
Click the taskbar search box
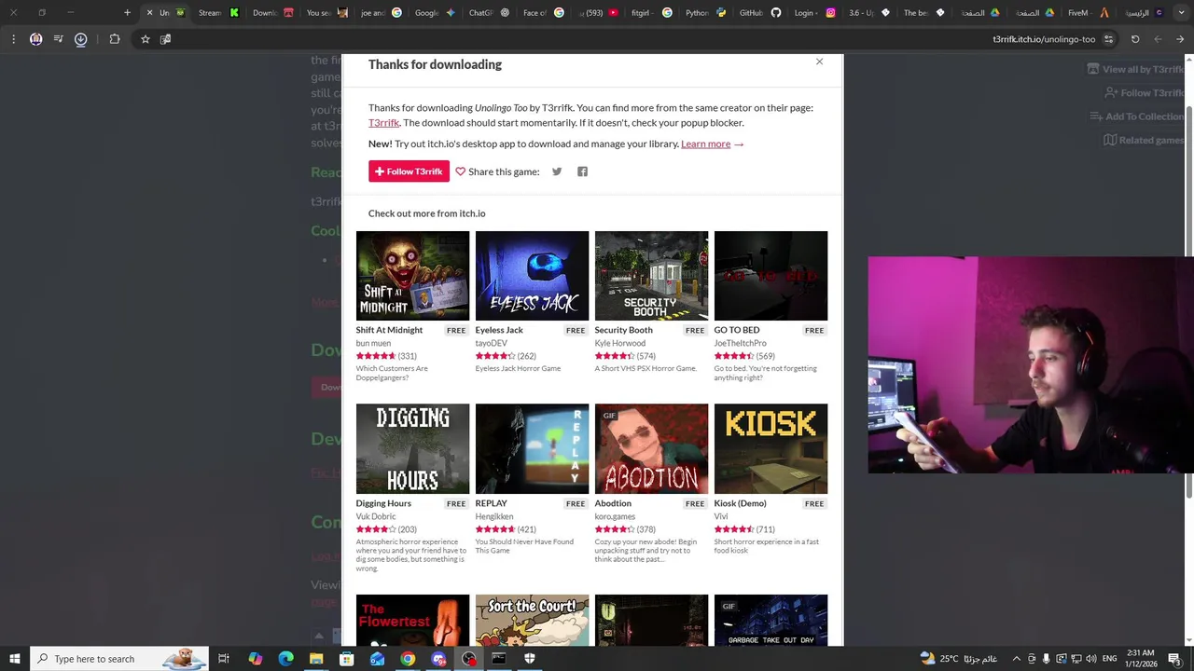pyautogui.click(x=118, y=659)
